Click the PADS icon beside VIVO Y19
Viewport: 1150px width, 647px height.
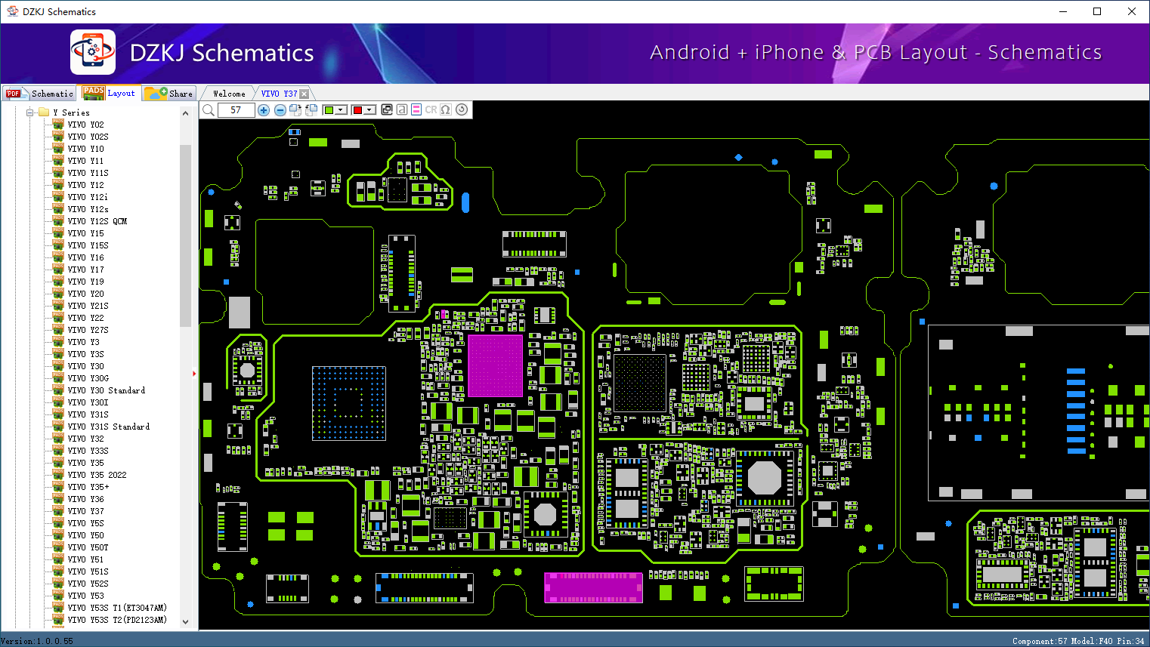(58, 281)
